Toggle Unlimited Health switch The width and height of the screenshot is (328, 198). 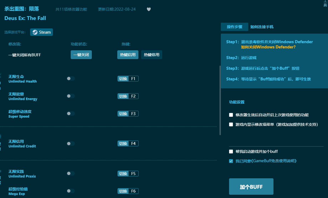[70, 78]
